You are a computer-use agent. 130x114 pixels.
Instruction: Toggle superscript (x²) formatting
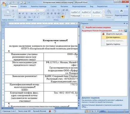pos(39,13)
